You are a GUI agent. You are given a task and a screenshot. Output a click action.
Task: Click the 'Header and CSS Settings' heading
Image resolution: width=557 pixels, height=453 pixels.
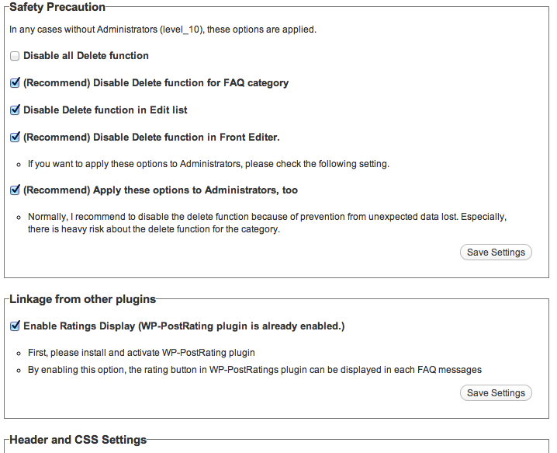point(78,440)
